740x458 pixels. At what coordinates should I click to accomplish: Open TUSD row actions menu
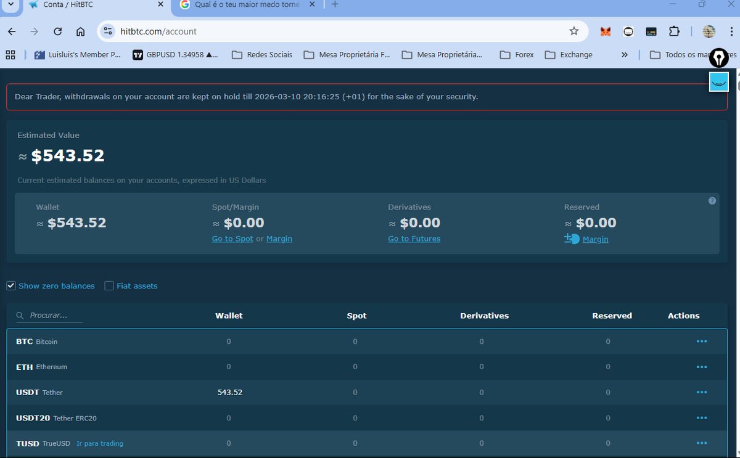click(x=701, y=443)
